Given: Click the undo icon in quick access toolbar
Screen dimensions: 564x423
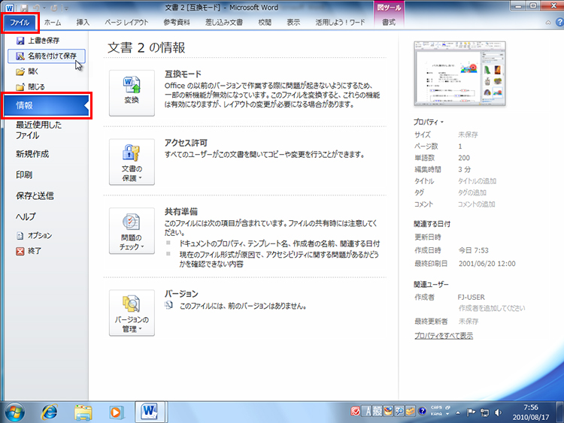Looking at the screenshot, I should pos(36,8).
